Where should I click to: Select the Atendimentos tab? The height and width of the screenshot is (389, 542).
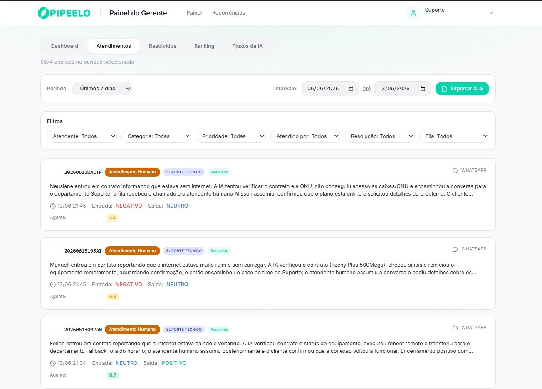[114, 46]
